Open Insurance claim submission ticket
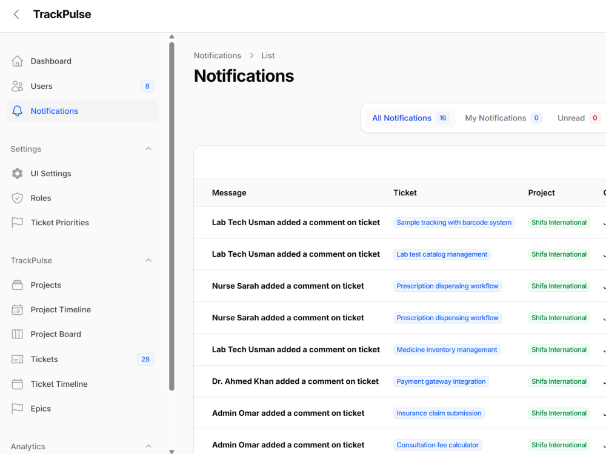This screenshot has height=454, width=606. point(439,413)
